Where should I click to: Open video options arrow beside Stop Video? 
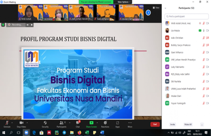coord(27,123)
